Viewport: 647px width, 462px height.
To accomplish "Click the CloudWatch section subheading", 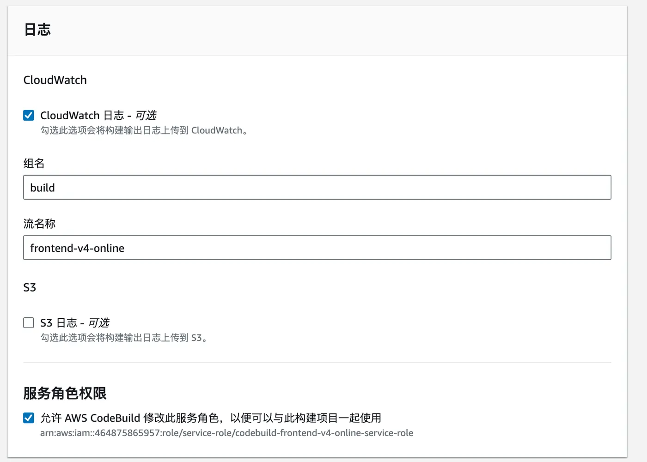I will pos(55,80).
